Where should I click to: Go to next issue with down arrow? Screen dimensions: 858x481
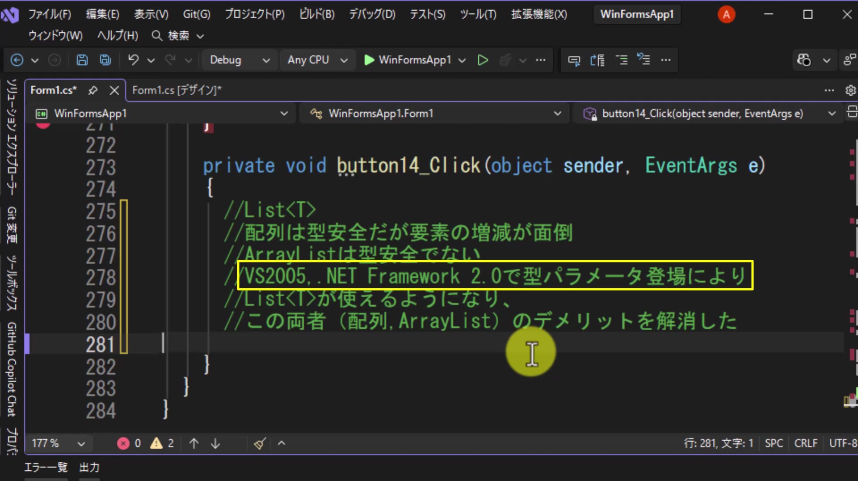pos(215,443)
